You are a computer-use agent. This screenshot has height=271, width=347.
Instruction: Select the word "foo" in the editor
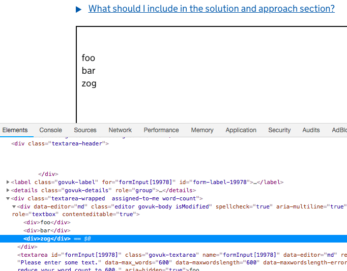coord(89,58)
